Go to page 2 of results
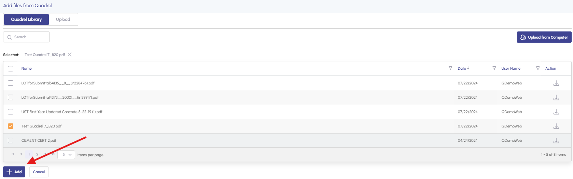The height and width of the screenshot is (179, 573). pyautogui.click(x=37, y=154)
